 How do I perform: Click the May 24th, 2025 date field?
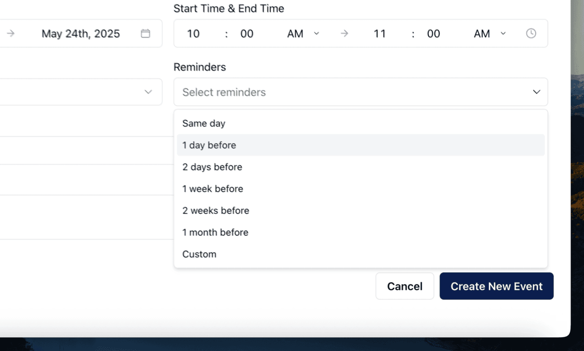pos(81,33)
